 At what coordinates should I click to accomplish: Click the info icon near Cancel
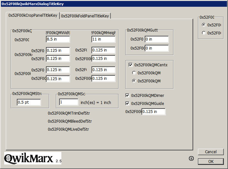[191, 158]
